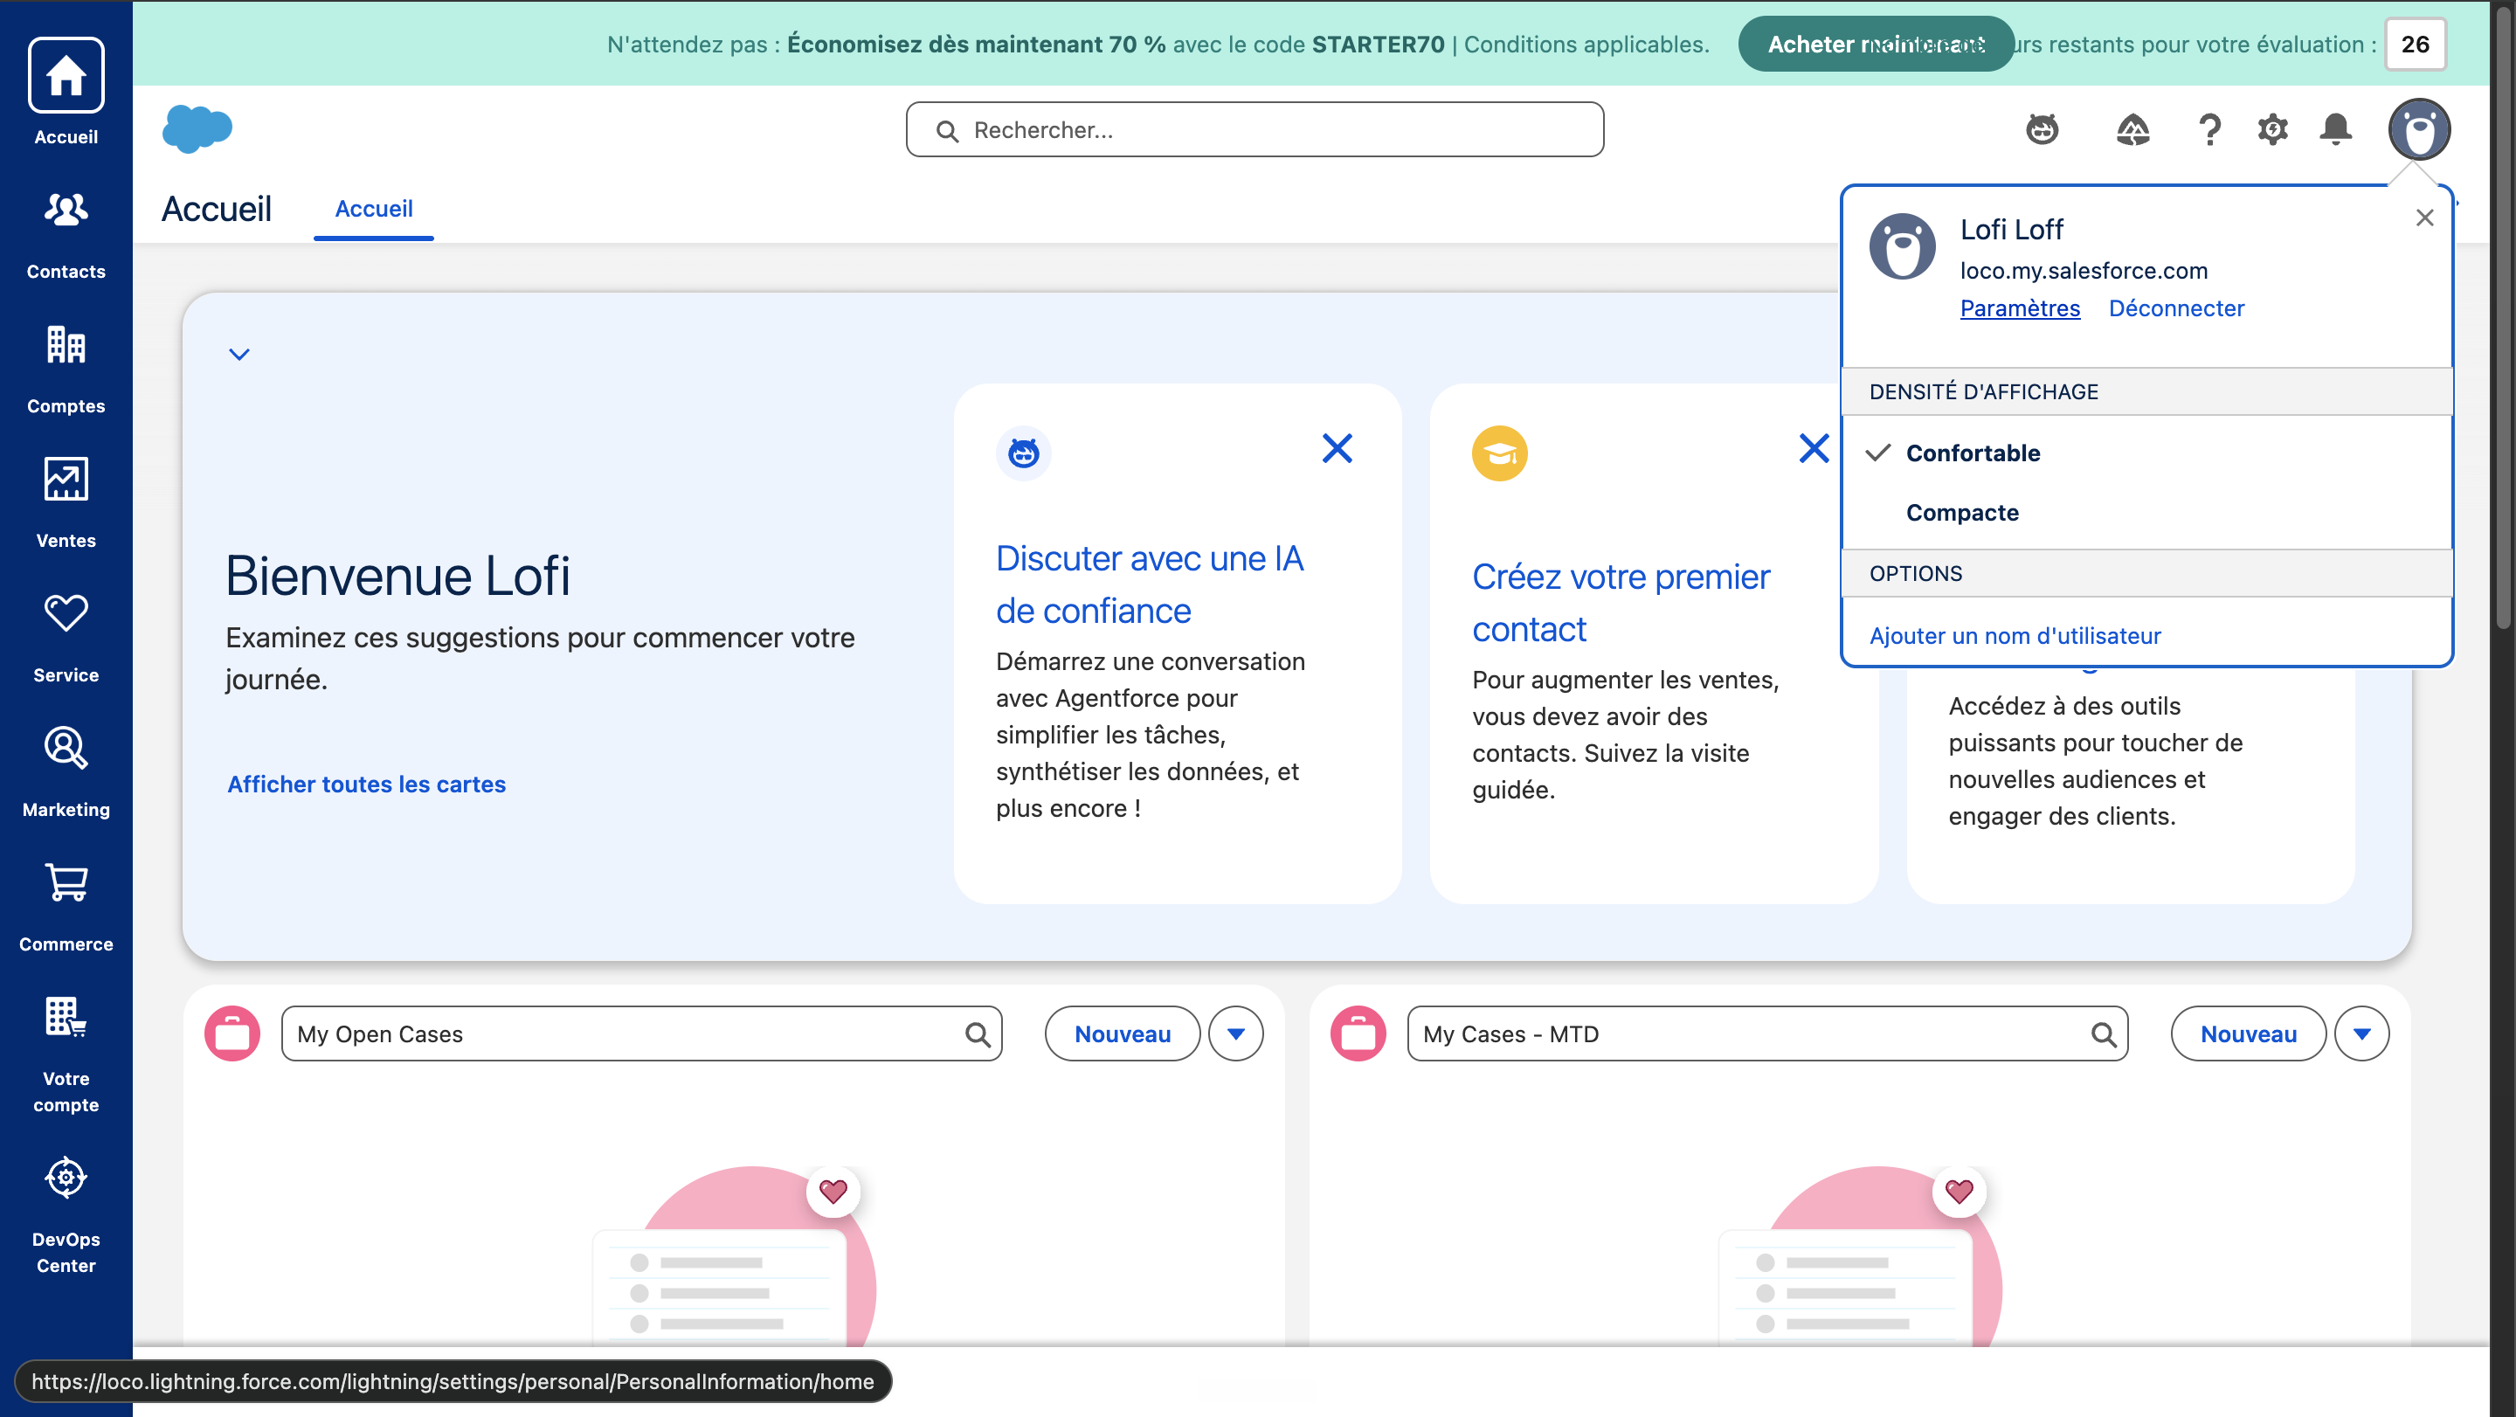Close the user profile popup
Screen dimensions: 2516x1417
(x=2424, y=218)
